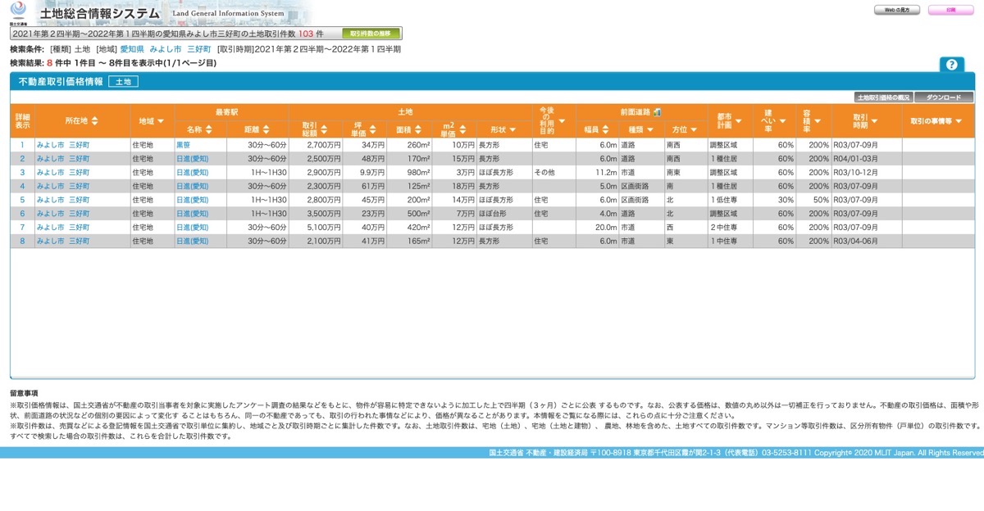Image resolution: width=984 pixels, height=511 pixels.
Task: Click 日進(愛知) station link in row 2
Action: [x=193, y=159]
